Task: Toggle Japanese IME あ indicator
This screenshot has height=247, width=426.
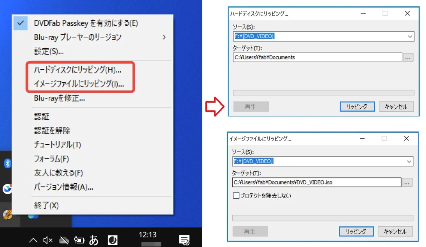Action: click(x=94, y=240)
